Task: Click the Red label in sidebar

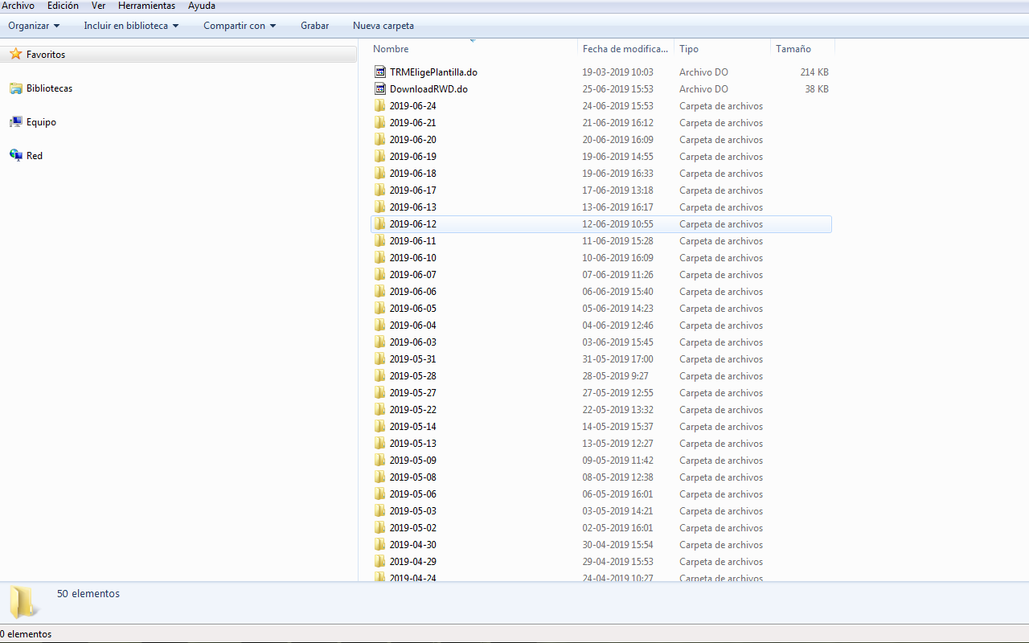Action: (35, 156)
